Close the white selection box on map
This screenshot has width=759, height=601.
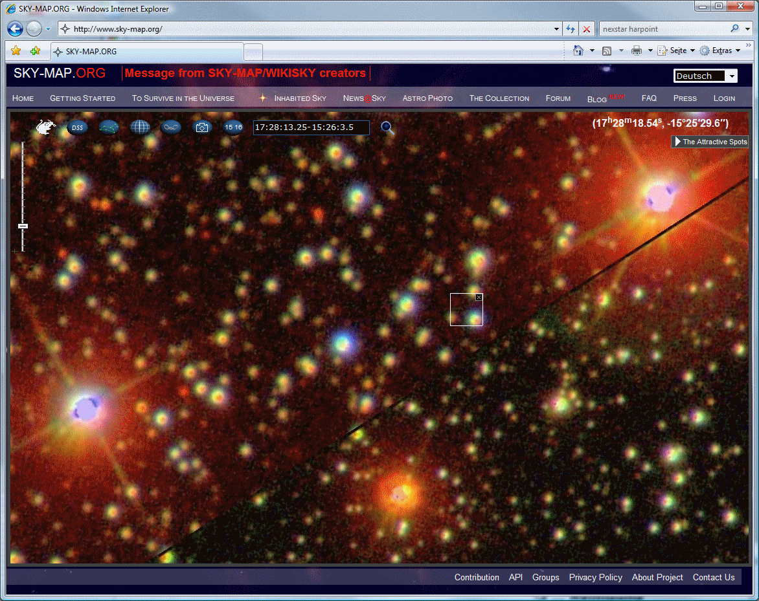(479, 297)
